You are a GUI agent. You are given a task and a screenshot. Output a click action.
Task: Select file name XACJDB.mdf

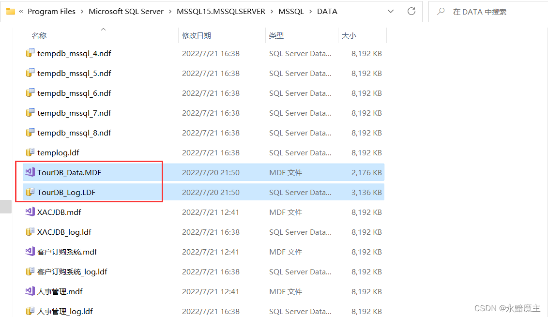coord(59,212)
